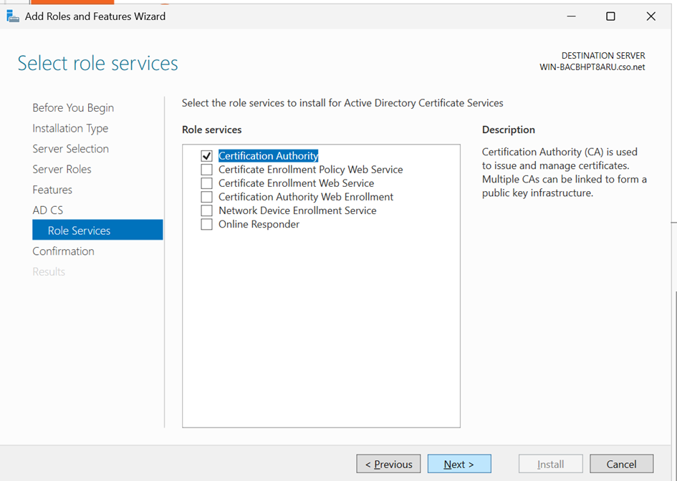Click the Next button
Image resolution: width=677 pixels, height=481 pixels.
pos(459,464)
